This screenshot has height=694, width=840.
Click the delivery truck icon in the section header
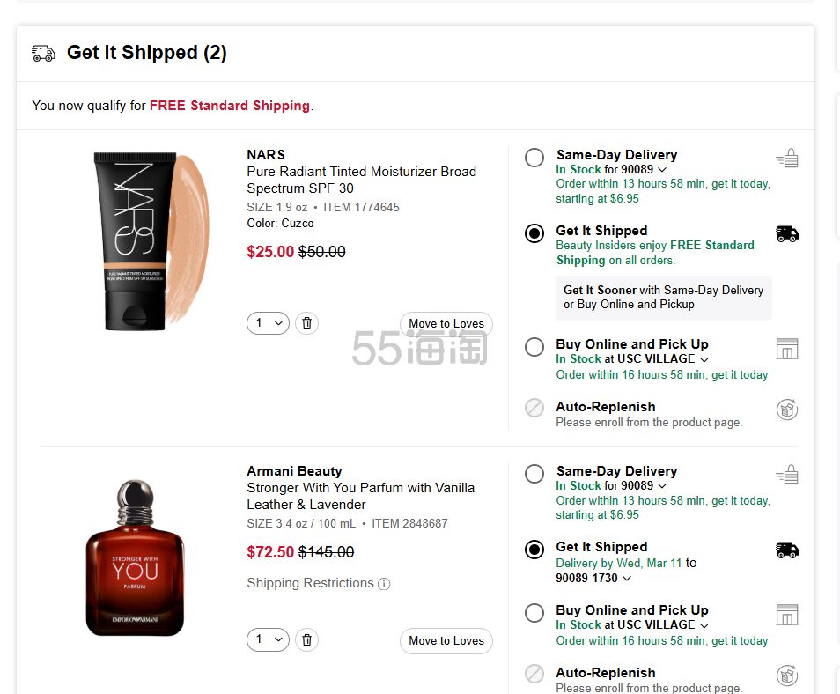(43, 53)
